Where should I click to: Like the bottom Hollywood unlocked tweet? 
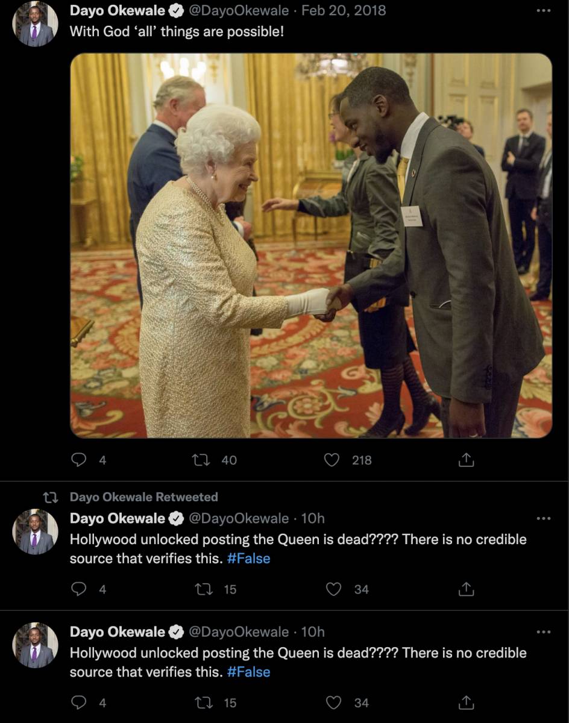coord(333,703)
